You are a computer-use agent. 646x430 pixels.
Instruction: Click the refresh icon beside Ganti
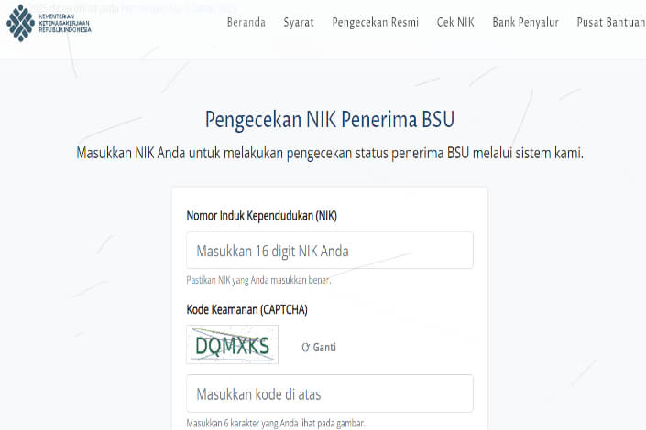click(x=306, y=348)
